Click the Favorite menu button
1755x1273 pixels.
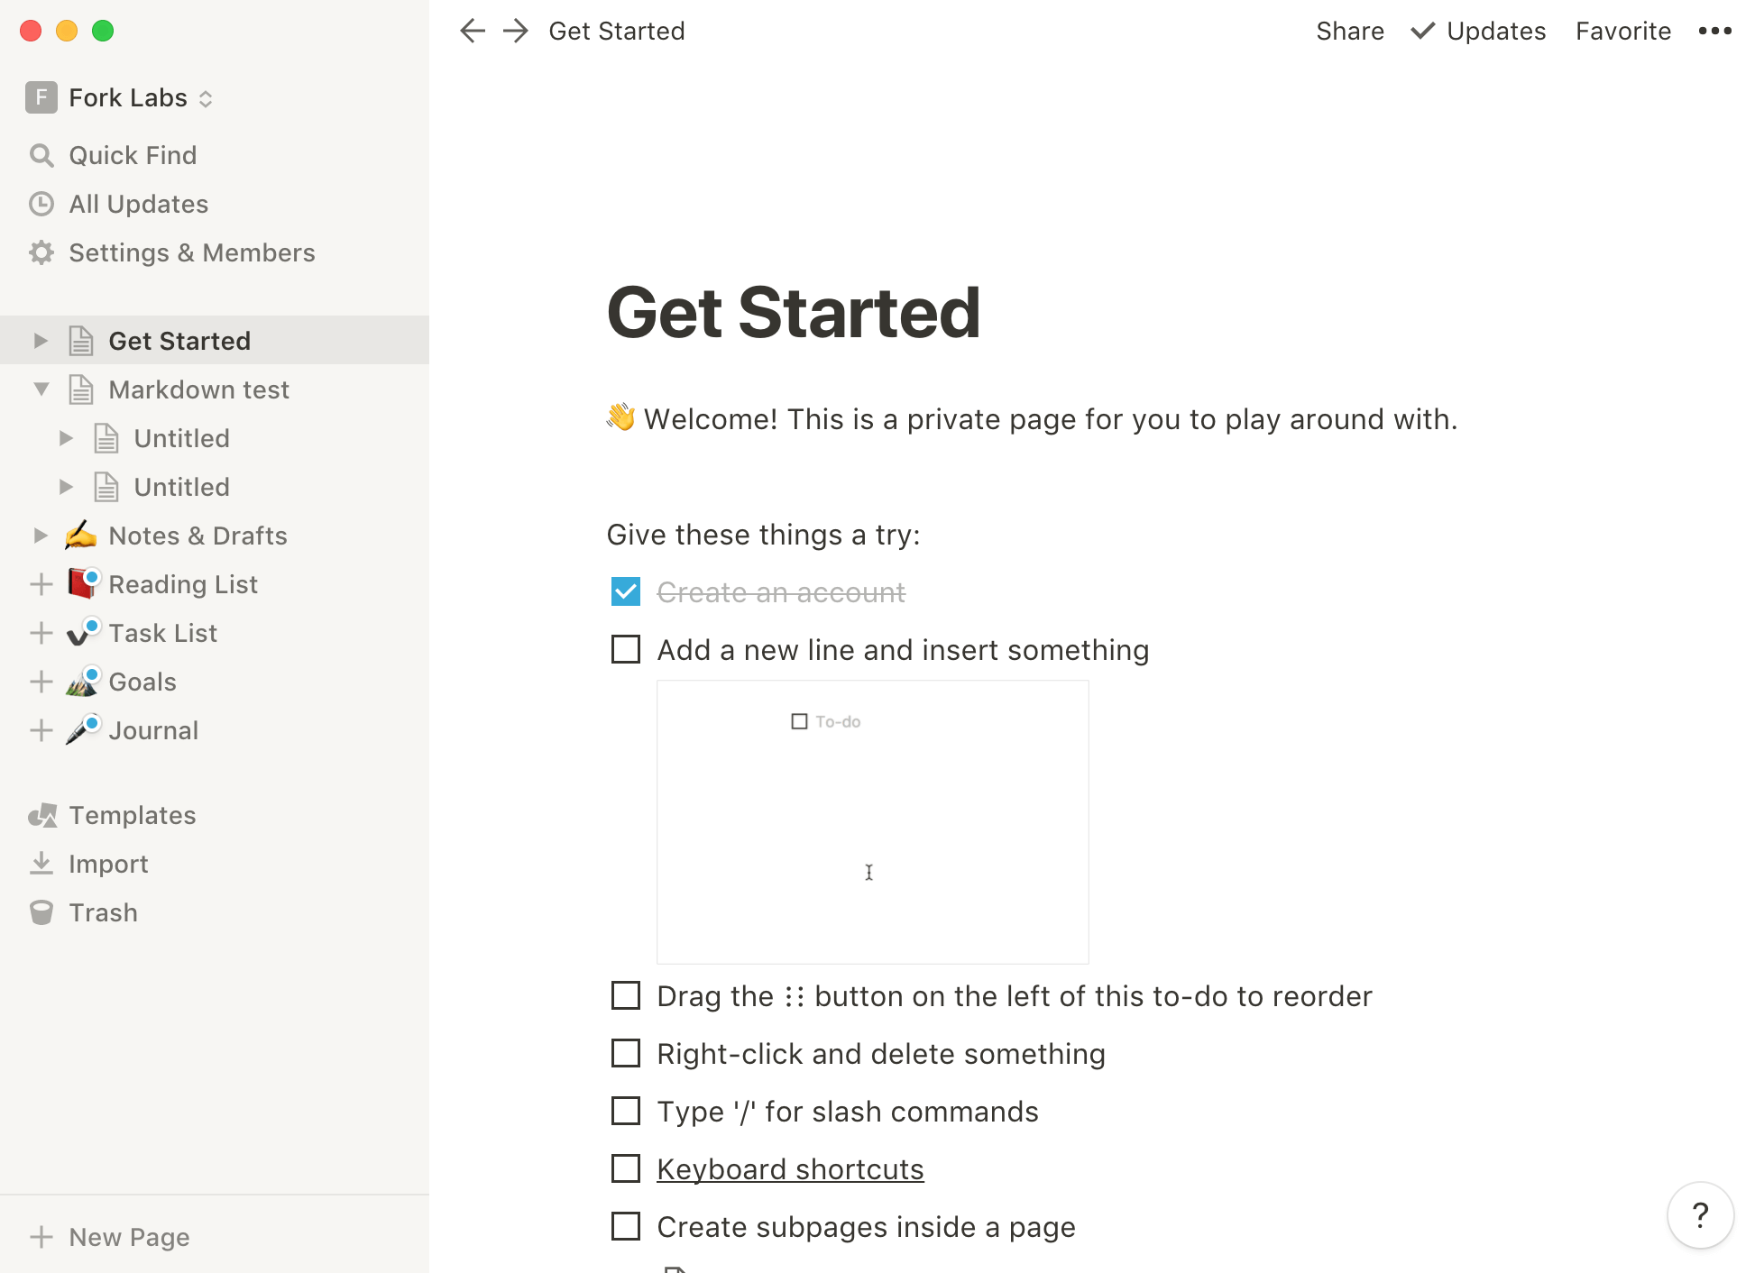(1622, 30)
